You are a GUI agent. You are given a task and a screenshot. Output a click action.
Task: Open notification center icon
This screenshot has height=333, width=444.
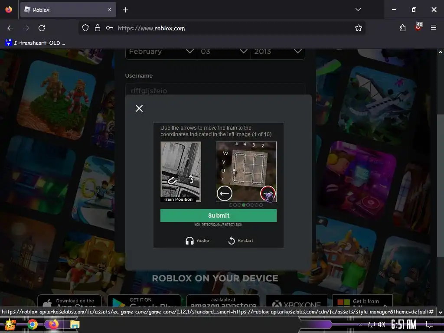tap(430, 324)
